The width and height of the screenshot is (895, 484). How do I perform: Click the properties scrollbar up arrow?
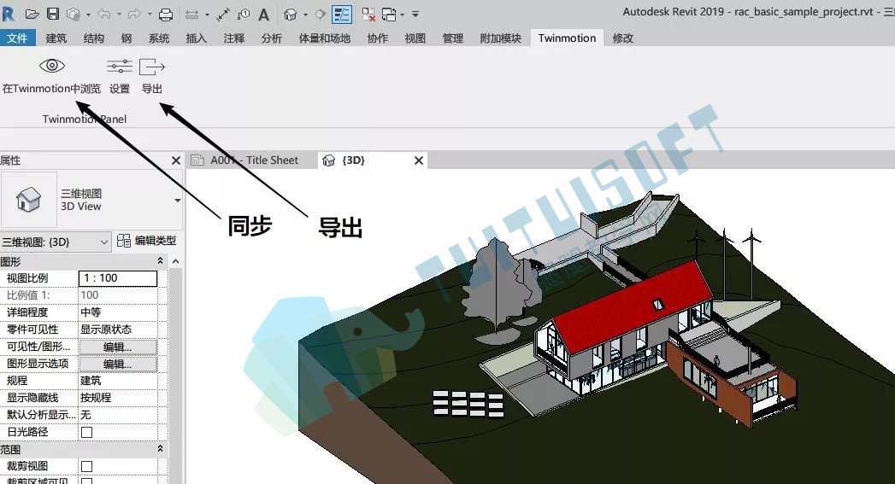coord(176,262)
